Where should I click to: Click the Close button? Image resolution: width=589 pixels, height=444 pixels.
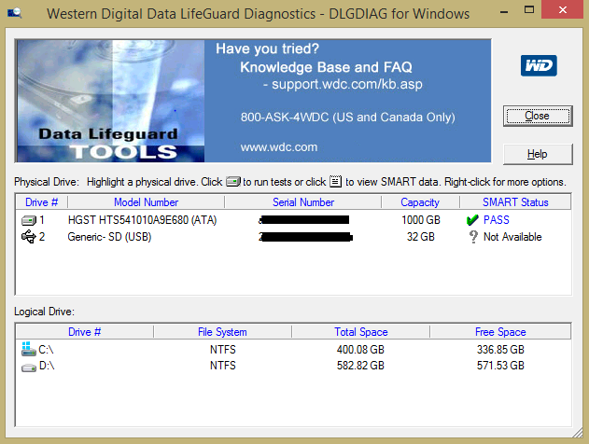click(538, 116)
